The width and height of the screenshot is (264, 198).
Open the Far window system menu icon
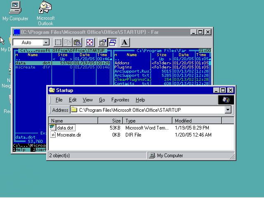(x=16, y=32)
